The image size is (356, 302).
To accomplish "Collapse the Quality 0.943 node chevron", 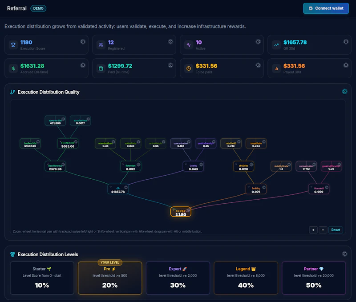I will click(x=186, y=164).
